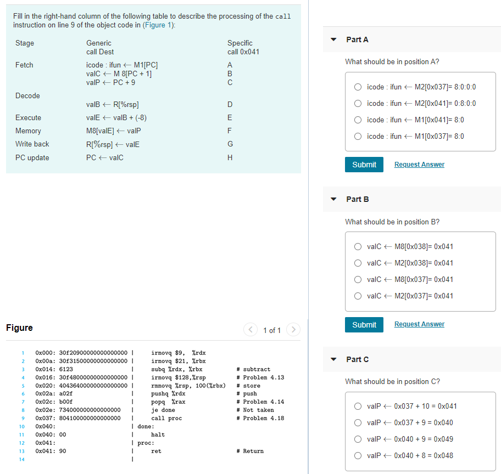Select valP ← 0x037 + 9 = 0x040
This screenshot has height=474, width=501.
pyautogui.click(x=358, y=422)
